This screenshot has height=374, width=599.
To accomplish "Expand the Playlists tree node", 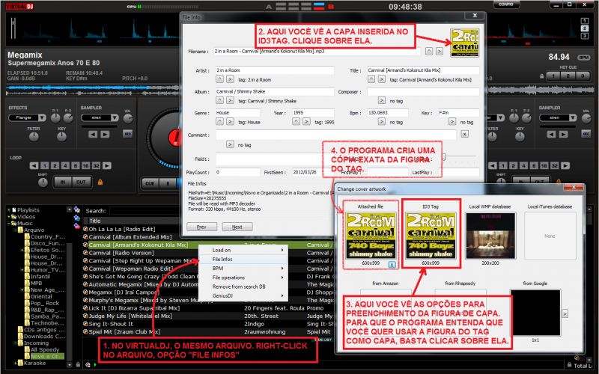I will 9,210.
